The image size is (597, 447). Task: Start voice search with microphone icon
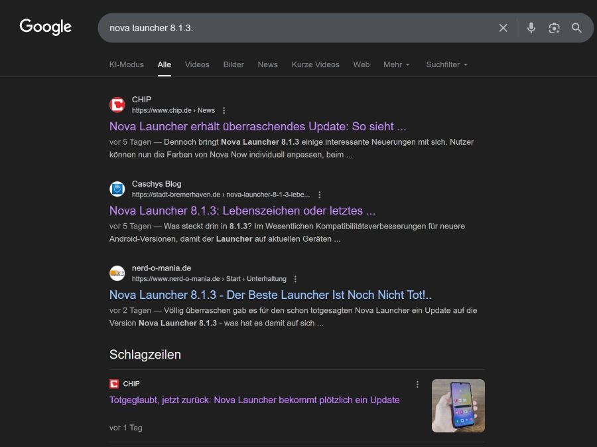pyautogui.click(x=531, y=28)
